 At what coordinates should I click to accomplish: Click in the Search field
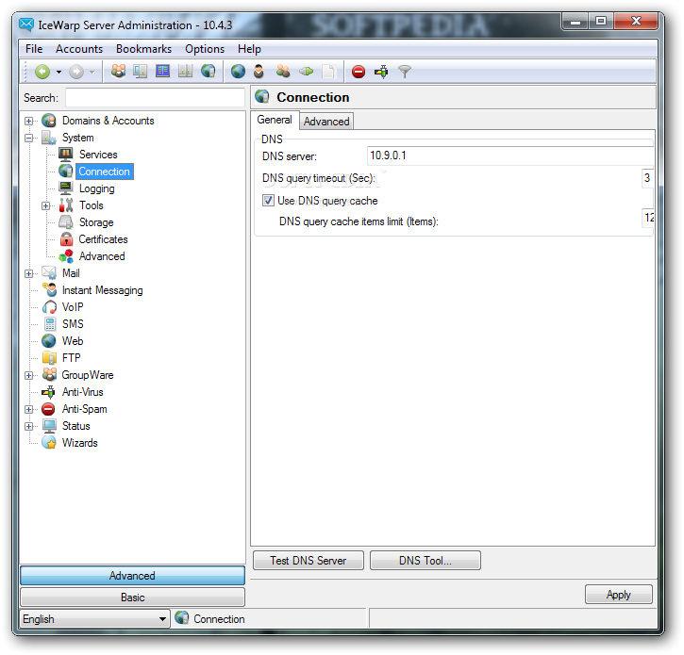pyautogui.click(x=155, y=98)
